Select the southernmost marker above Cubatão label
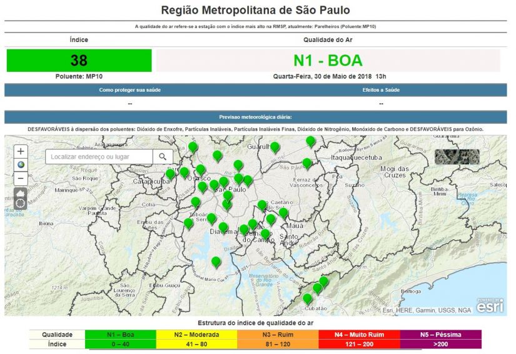 (307, 299)
